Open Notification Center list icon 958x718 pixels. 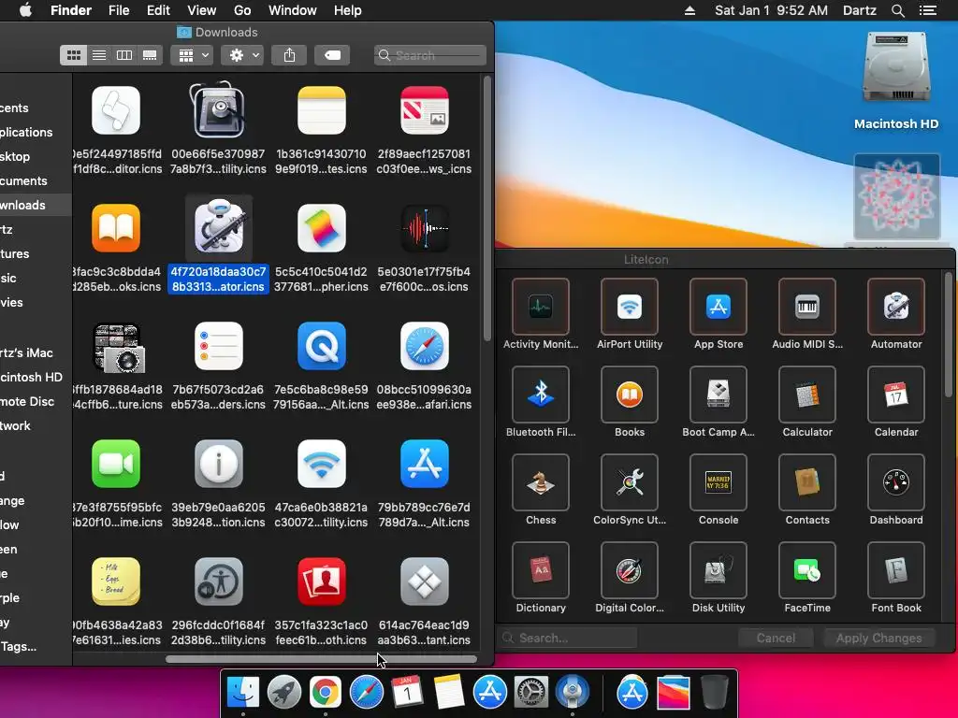[x=928, y=10]
